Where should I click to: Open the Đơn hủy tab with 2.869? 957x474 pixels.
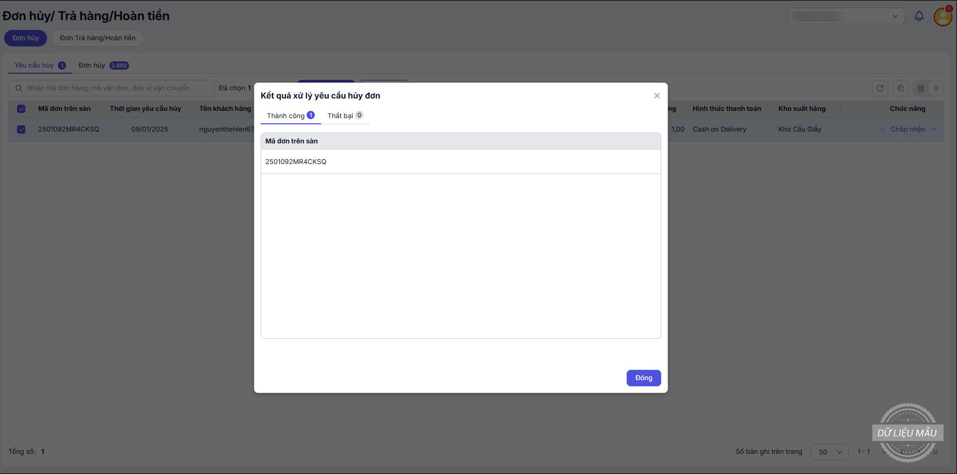point(104,66)
